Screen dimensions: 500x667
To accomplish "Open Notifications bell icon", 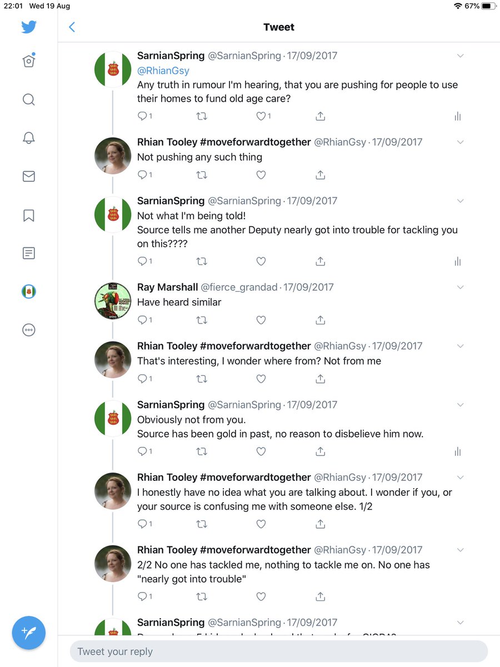I will click(x=29, y=138).
